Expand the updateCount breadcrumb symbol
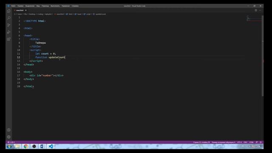Screen dimensions: 272x153 click(x=99, y=14)
